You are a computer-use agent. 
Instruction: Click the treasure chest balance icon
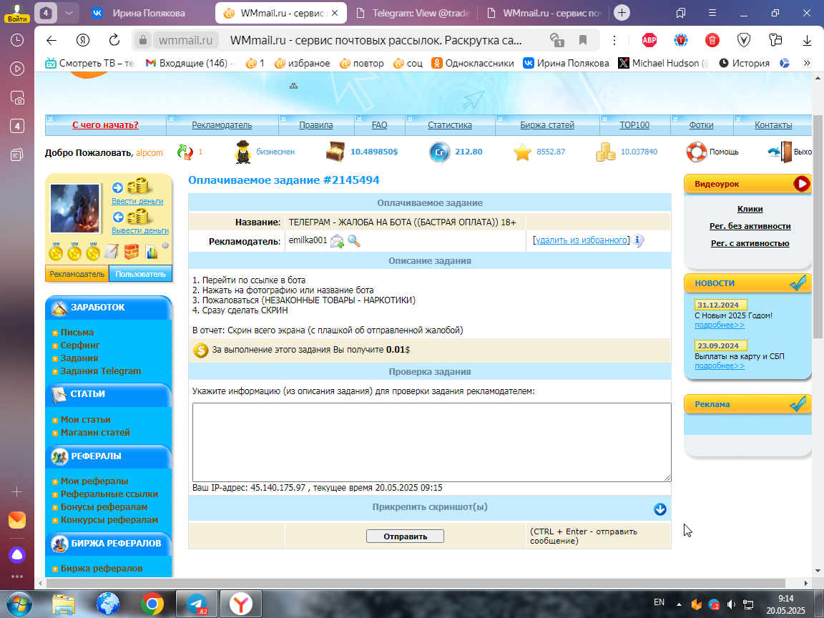pyautogui.click(x=335, y=152)
